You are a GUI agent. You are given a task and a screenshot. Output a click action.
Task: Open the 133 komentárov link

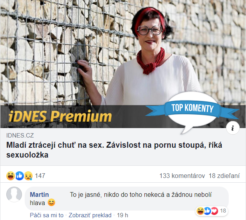coord(182,176)
